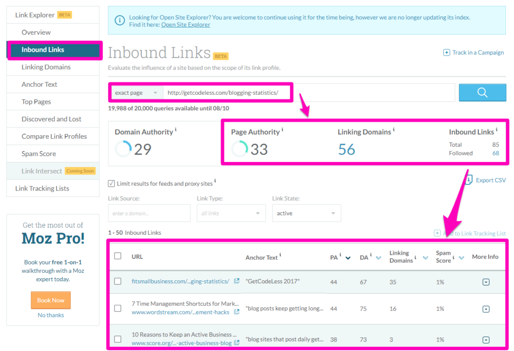Open external link icon for fitsmallbusiness.com row
Screen dimensions: 514x351
(236, 281)
